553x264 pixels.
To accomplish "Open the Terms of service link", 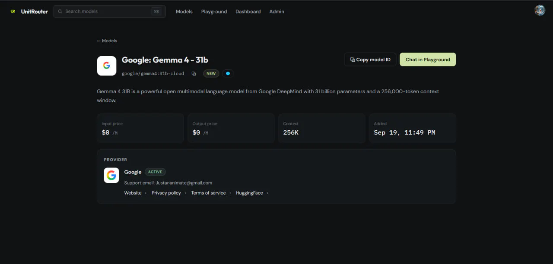I will (x=211, y=193).
